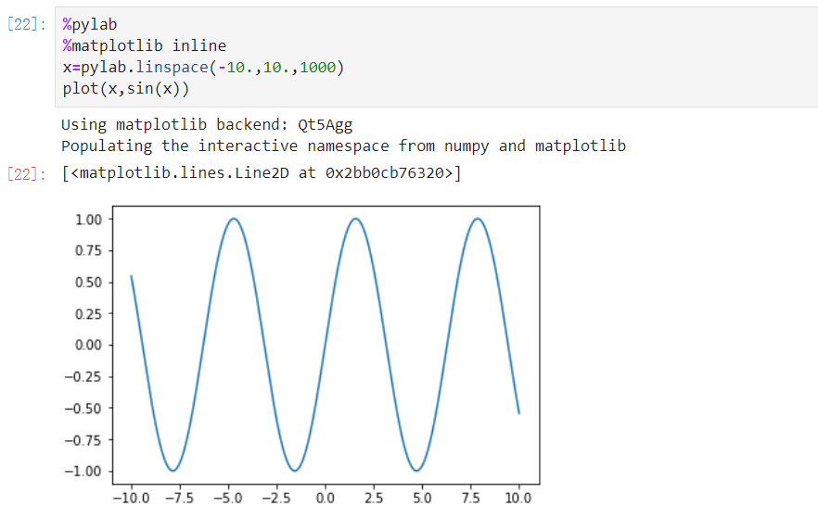Image resolution: width=818 pixels, height=519 pixels.
Task: Click the Line2D object output text
Action: [262, 173]
